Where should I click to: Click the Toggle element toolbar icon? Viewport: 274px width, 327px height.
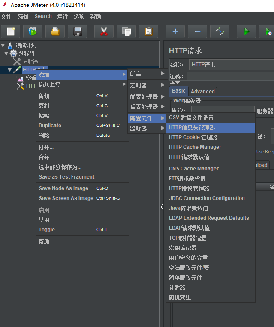pyautogui.click(x=220, y=31)
